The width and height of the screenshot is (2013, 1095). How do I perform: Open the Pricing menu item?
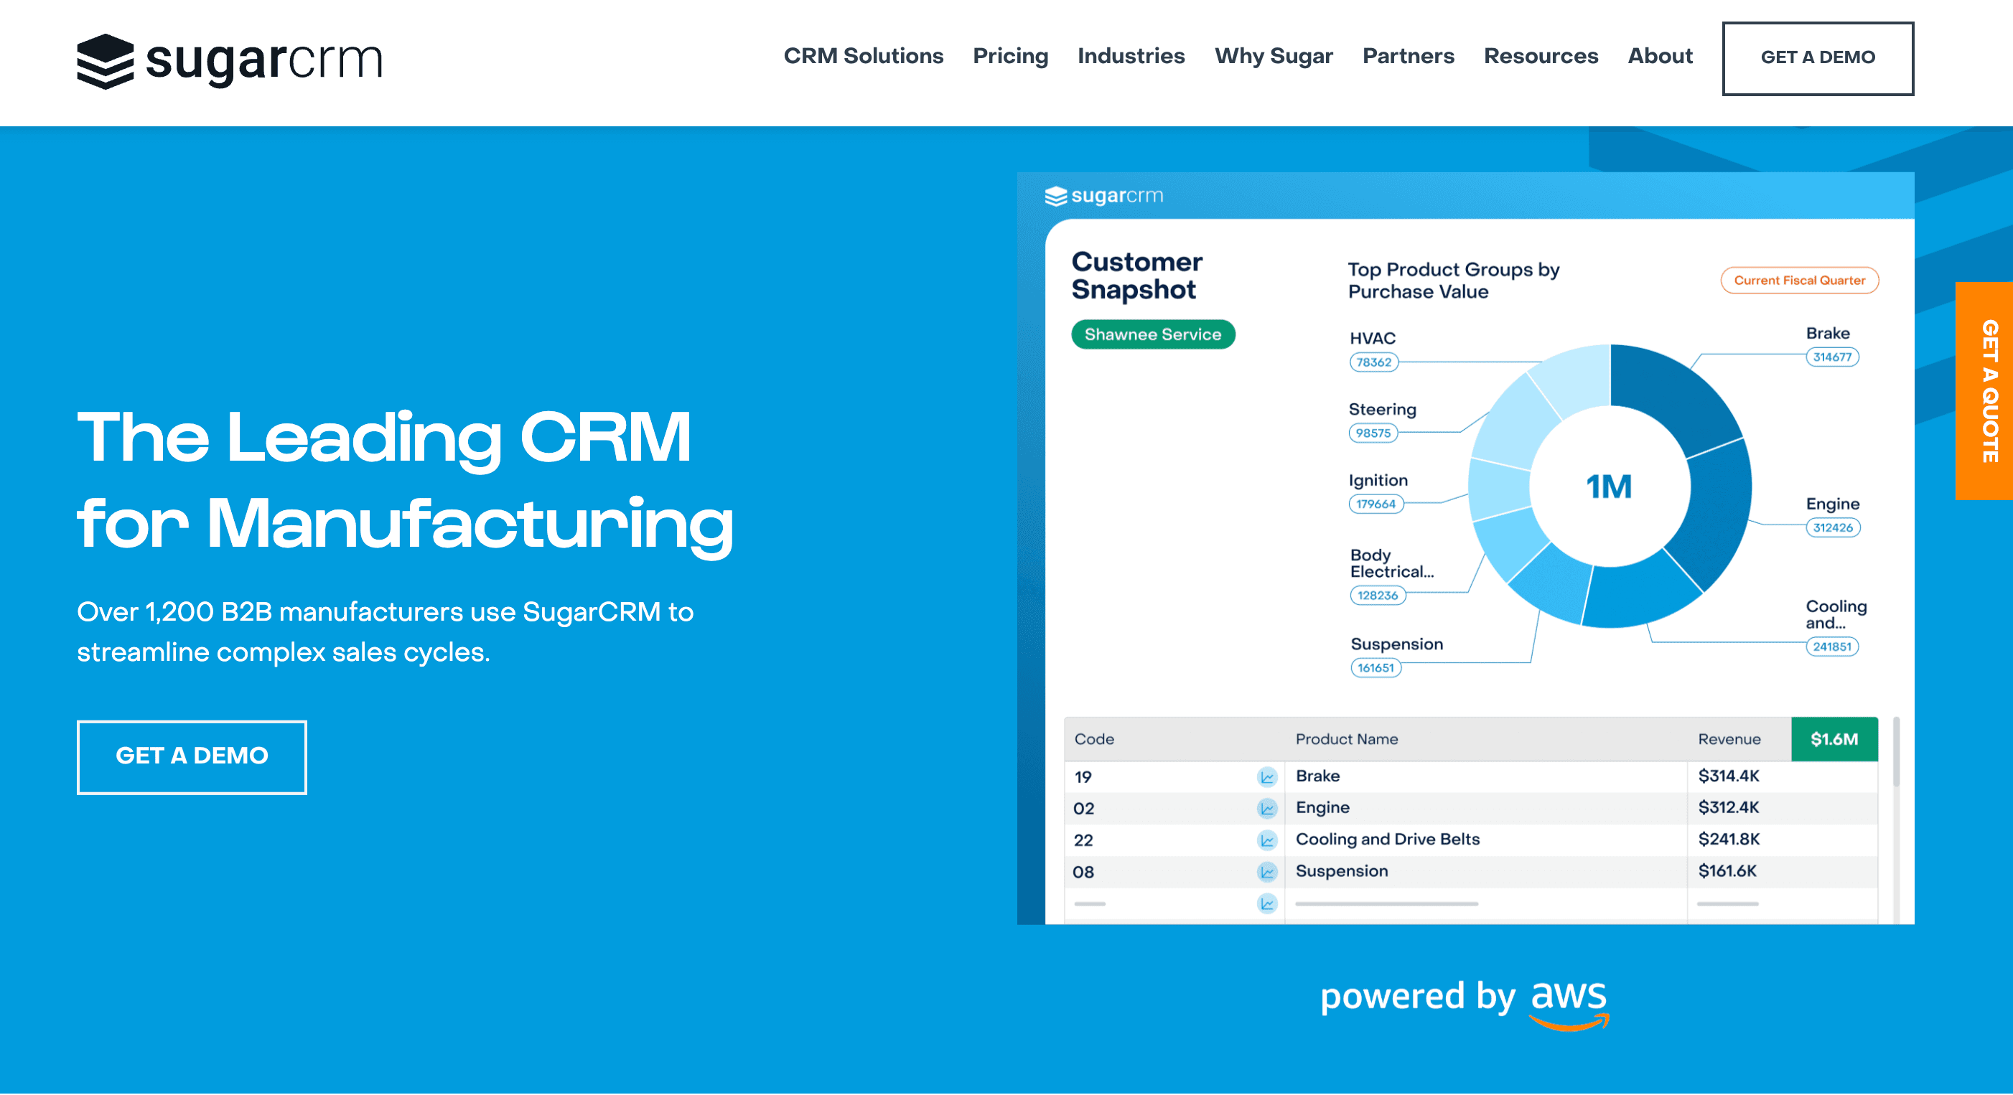[1009, 56]
